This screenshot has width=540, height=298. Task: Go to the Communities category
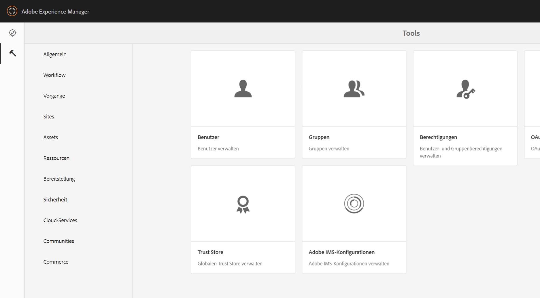click(59, 241)
